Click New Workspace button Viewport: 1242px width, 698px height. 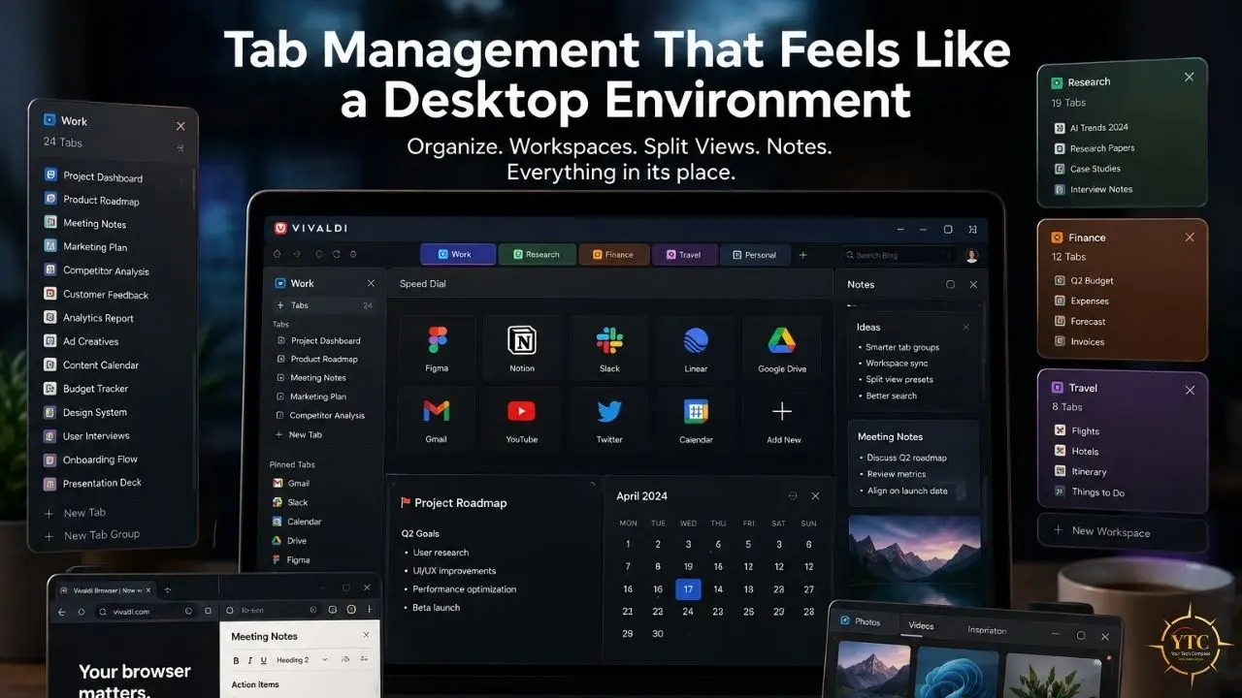pos(1123,532)
